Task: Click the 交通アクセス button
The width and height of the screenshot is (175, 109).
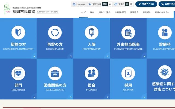Action: [x=146, y=4]
